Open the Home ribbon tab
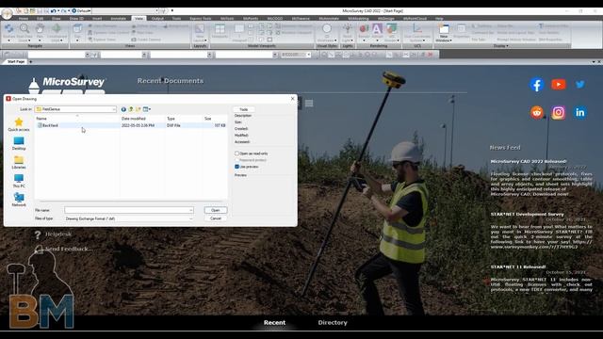This screenshot has height=339, width=603. click(x=24, y=19)
